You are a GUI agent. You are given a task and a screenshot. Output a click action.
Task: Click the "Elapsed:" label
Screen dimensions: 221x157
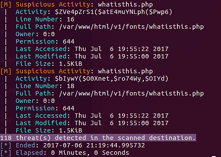pyautogui.click(x=31, y=153)
